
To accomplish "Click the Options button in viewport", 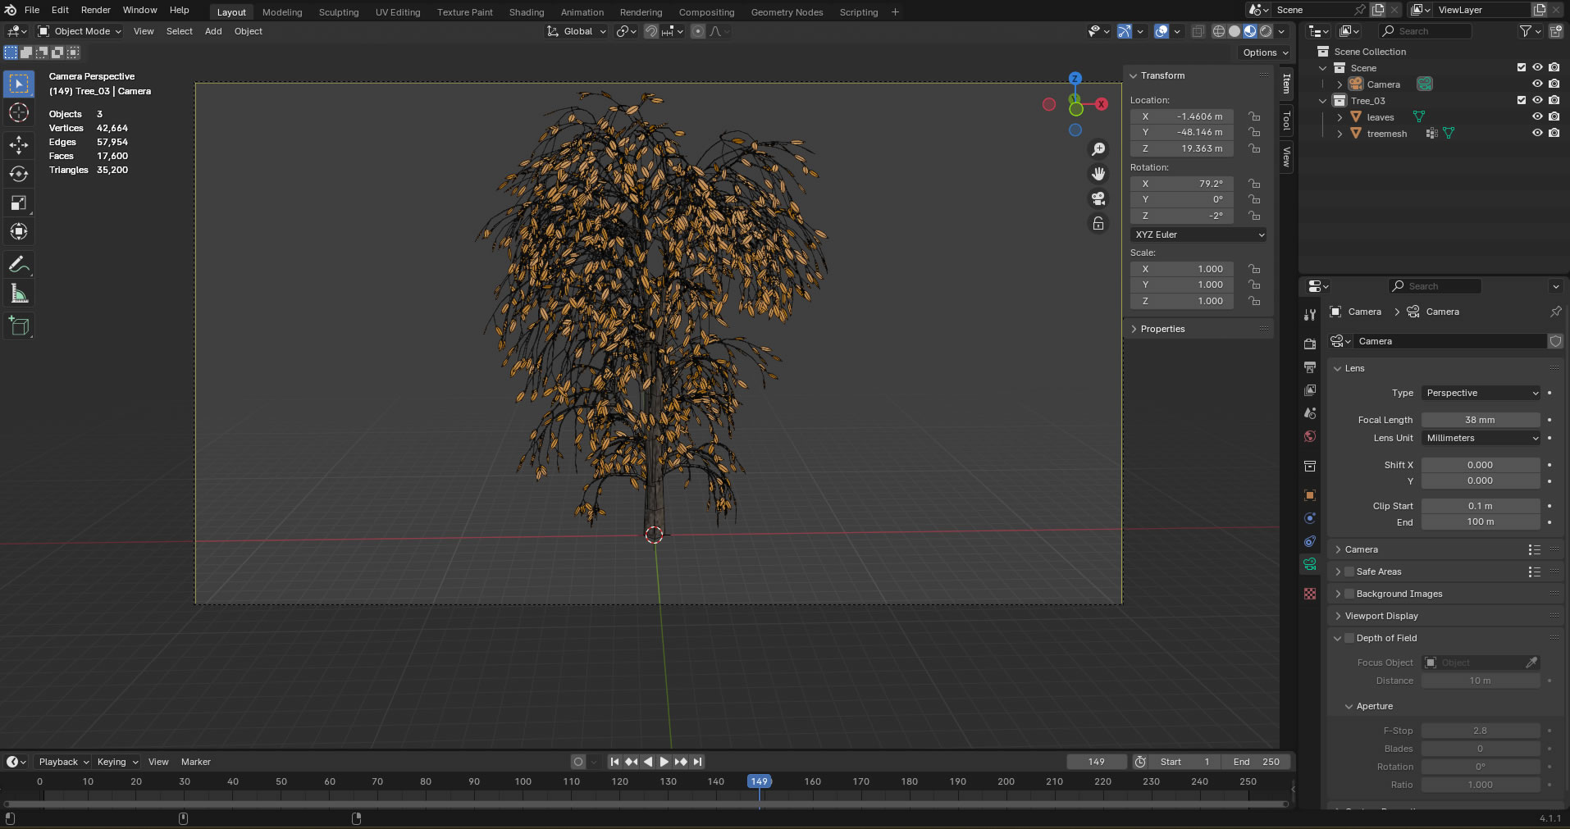I will point(1266,52).
